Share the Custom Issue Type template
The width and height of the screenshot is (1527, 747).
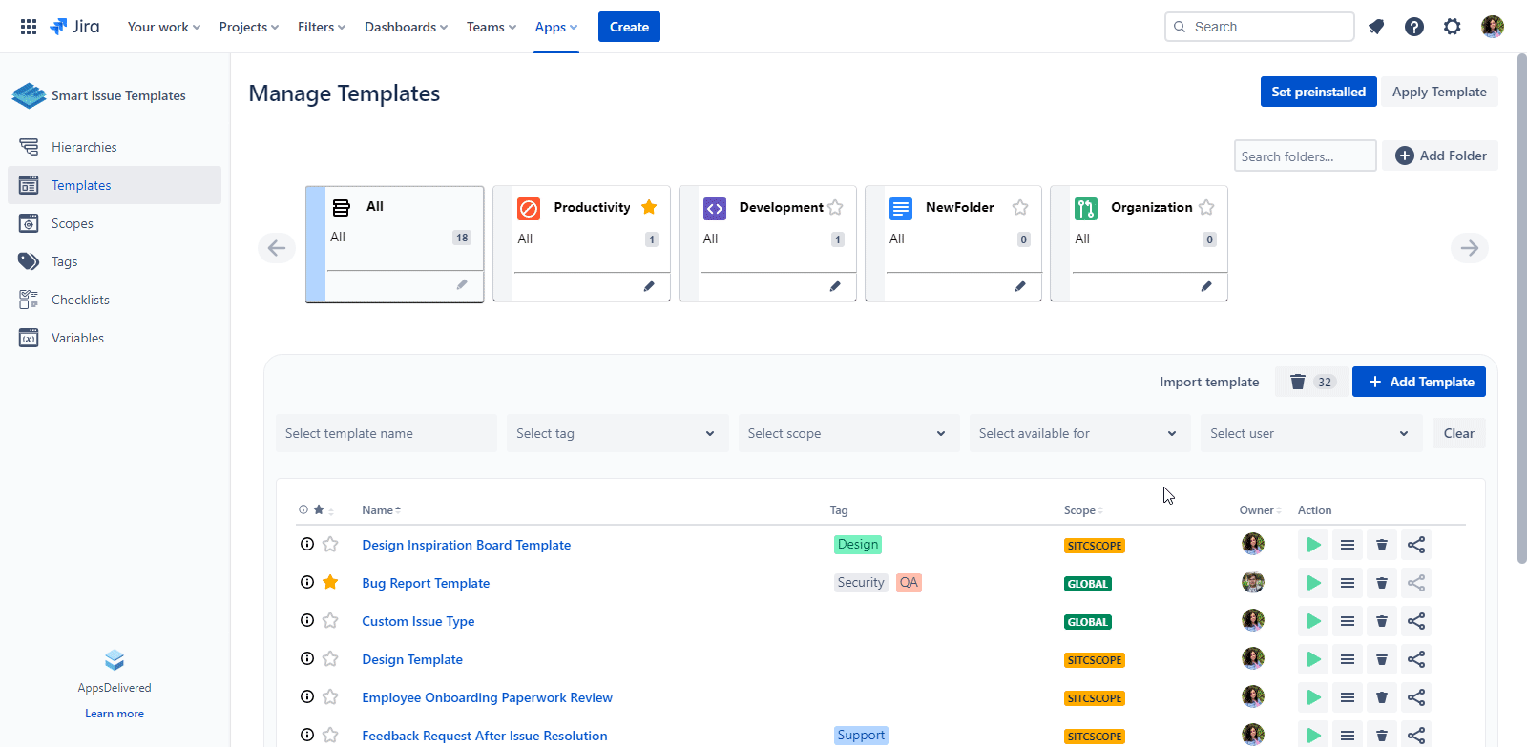coord(1416,621)
